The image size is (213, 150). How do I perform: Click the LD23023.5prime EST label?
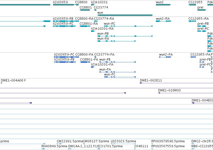pos(123,141)
